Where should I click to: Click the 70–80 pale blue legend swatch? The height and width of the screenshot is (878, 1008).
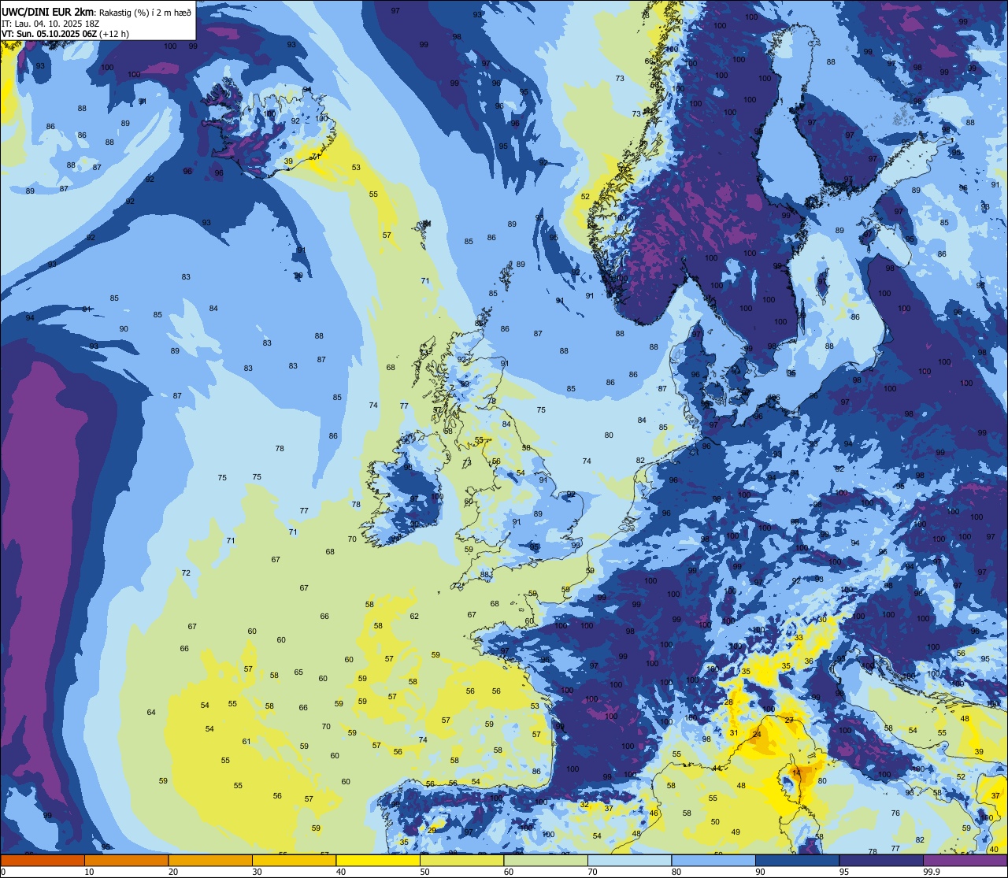pyautogui.click(x=629, y=860)
